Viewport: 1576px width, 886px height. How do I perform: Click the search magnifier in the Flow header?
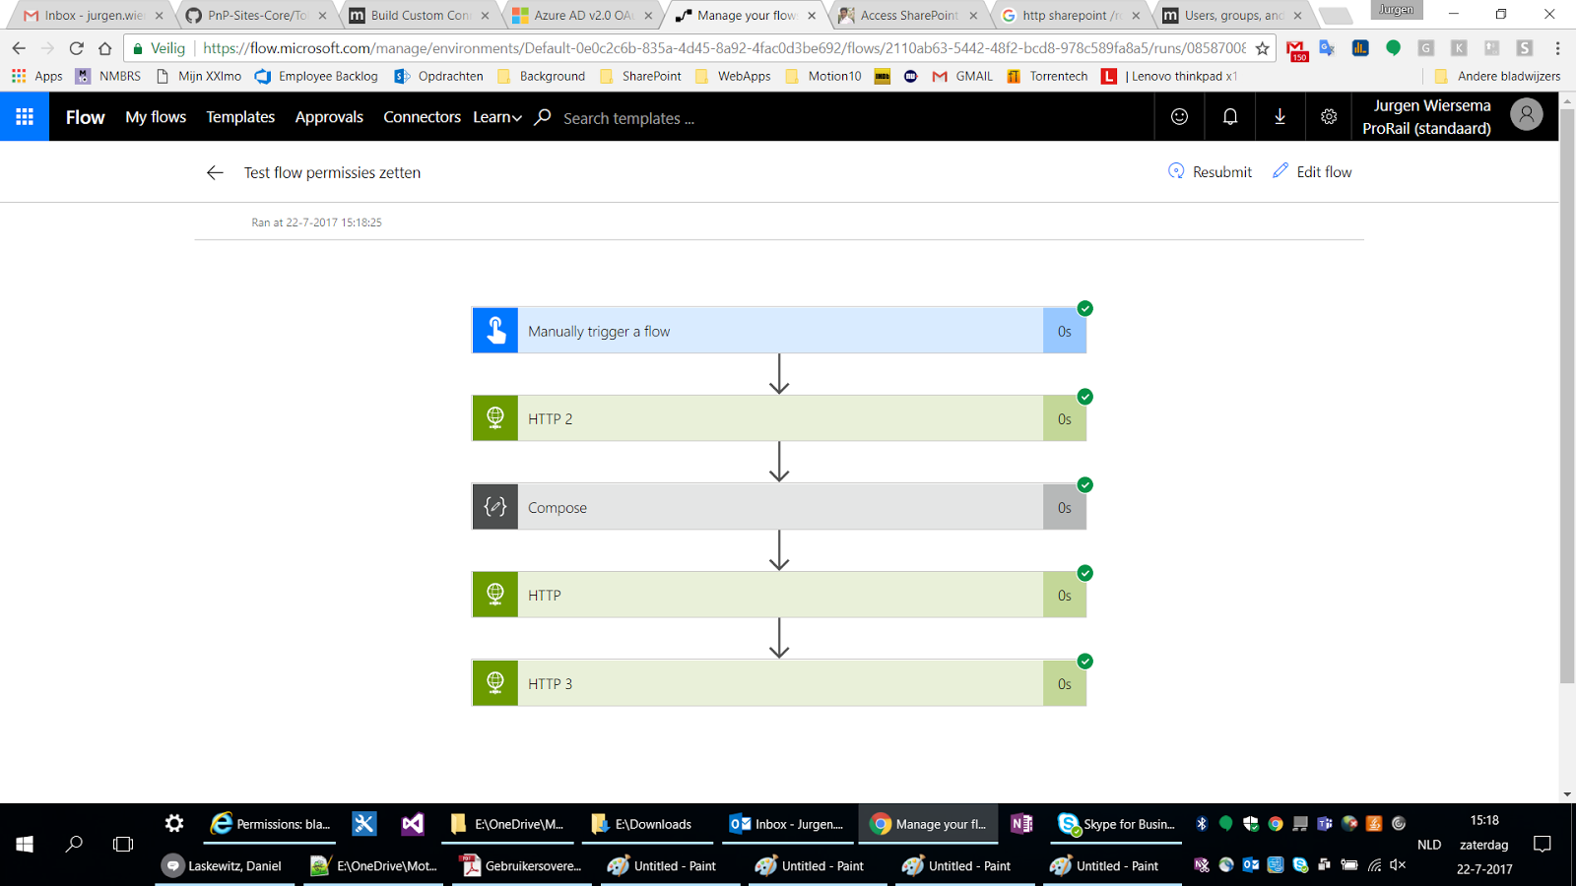pyautogui.click(x=542, y=116)
